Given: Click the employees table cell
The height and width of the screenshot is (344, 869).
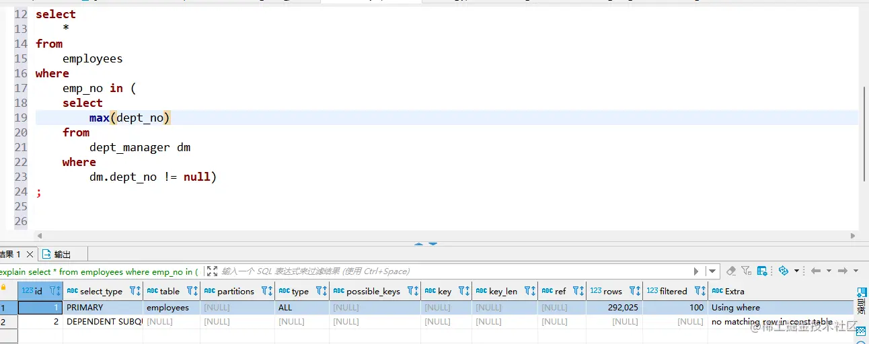Looking at the screenshot, I should 172,307.
